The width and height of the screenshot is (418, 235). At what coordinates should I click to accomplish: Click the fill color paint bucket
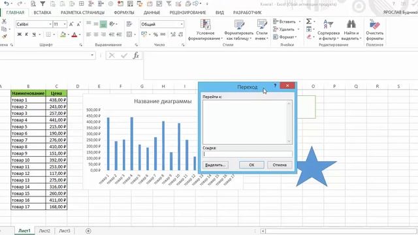pyautogui.click(x=63, y=35)
